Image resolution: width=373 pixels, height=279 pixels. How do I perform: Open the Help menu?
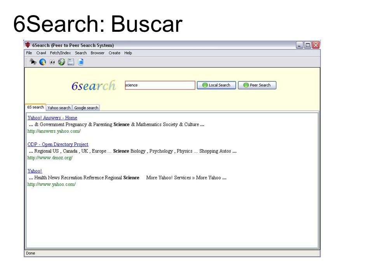click(x=128, y=53)
